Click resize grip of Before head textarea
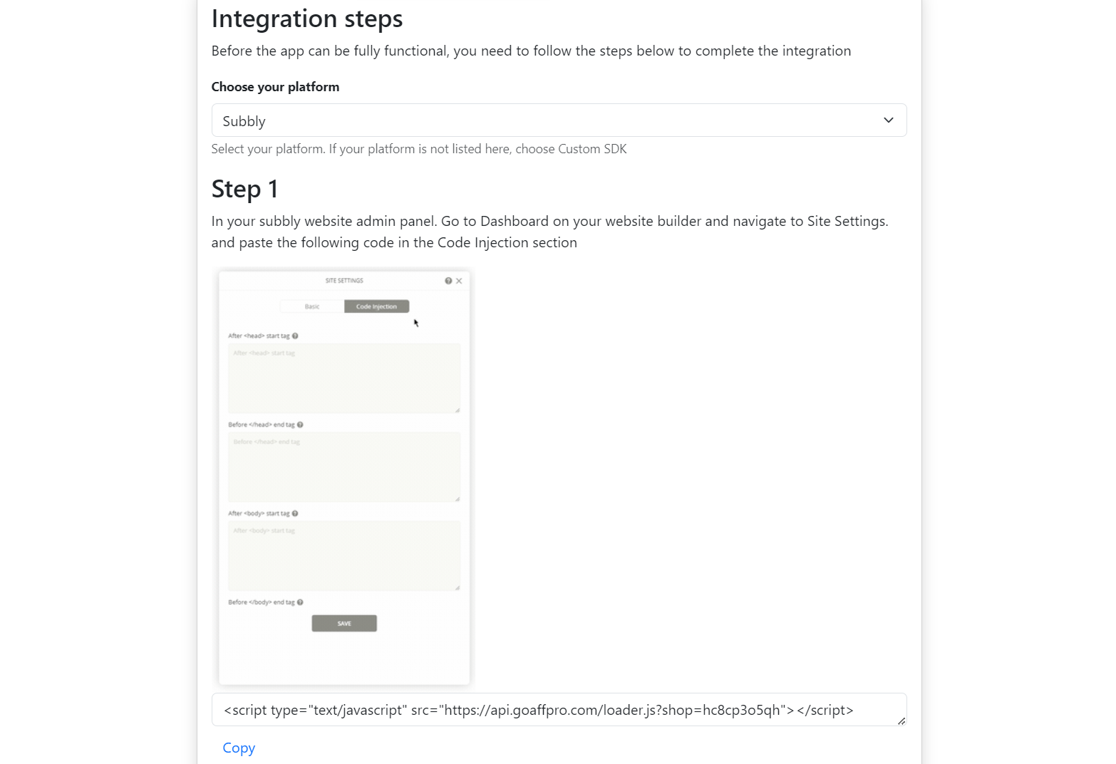Screen dimensions: 1116x764 coord(458,499)
